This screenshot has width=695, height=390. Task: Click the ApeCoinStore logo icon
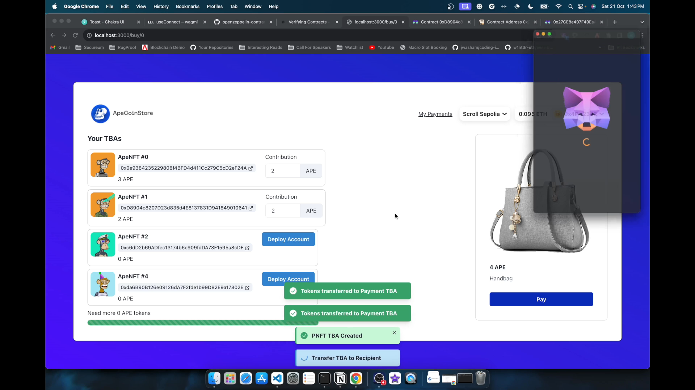click(x=100, y=114)
